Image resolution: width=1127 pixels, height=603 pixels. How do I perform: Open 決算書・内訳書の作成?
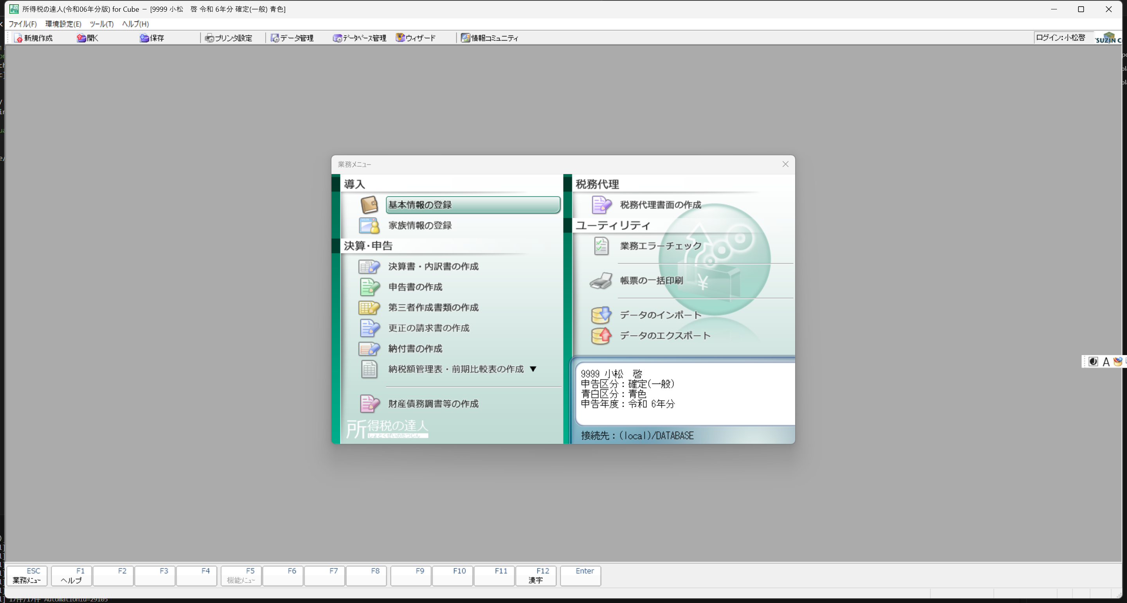click(433, 267)
